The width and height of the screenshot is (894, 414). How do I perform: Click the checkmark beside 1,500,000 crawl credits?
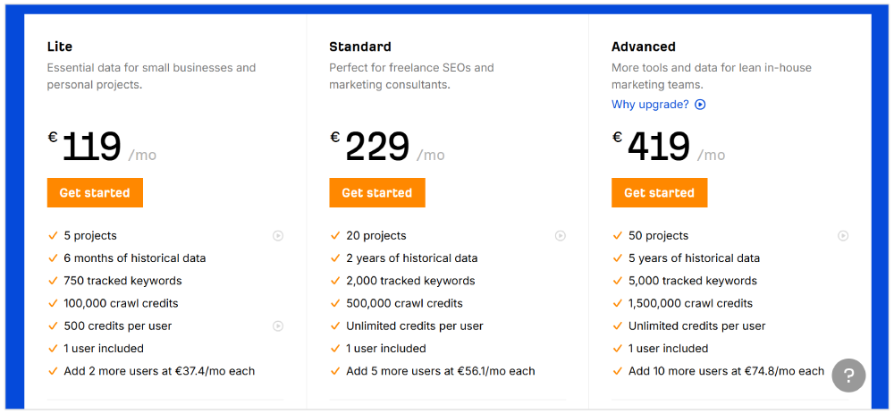pyautogui.click(x=618, y=303)
